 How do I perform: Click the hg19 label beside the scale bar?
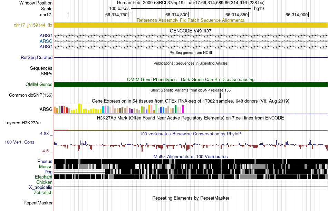coord(259,9)
